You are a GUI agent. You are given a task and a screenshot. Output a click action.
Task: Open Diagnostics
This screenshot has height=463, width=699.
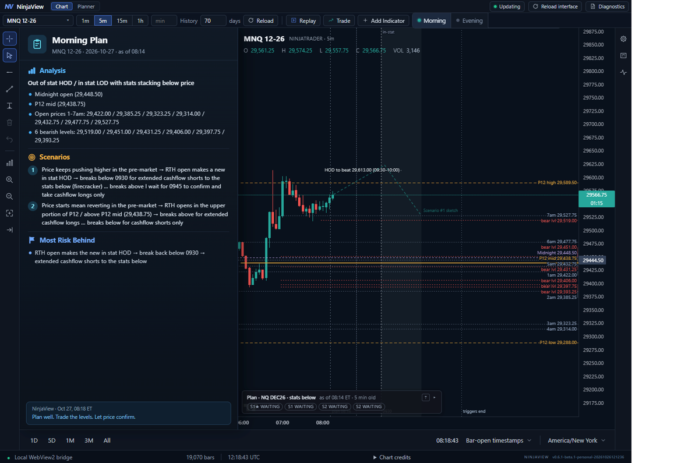coord(608,6)
